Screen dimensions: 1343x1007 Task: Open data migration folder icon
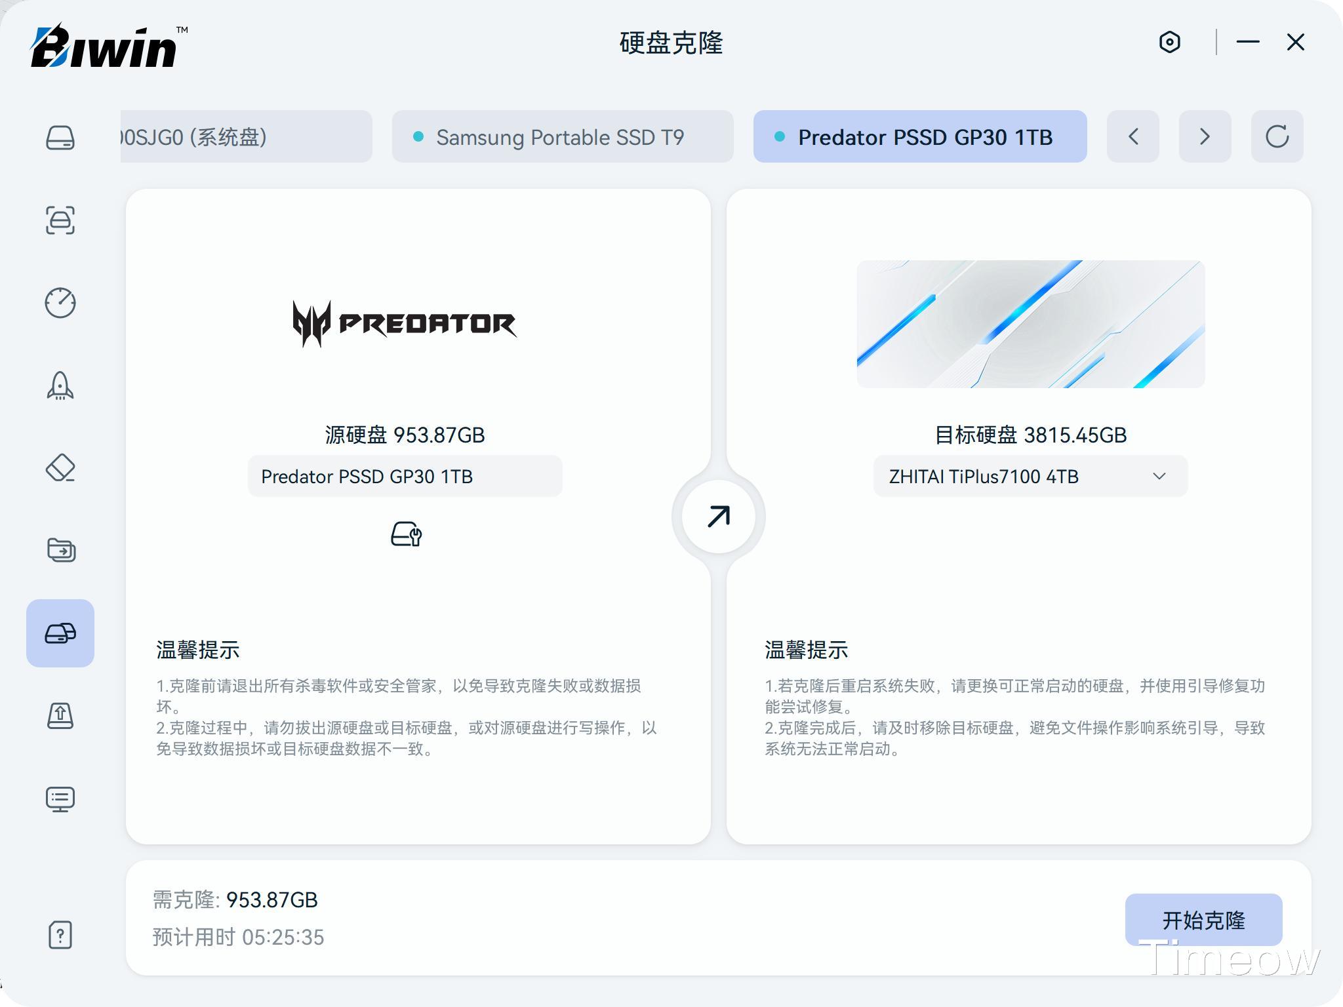coord(60,550)
